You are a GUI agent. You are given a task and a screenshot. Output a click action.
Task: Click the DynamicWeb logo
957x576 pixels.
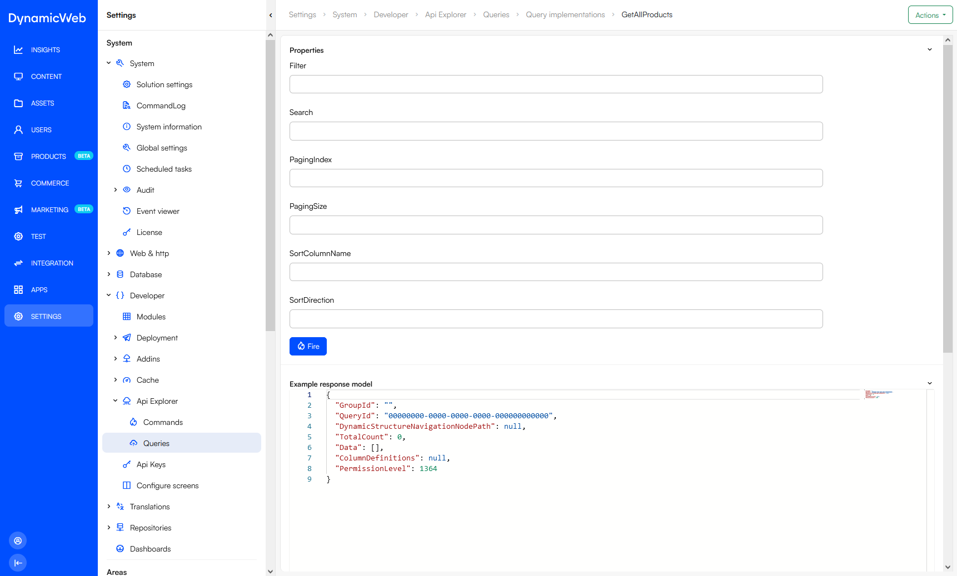[47, 18]
